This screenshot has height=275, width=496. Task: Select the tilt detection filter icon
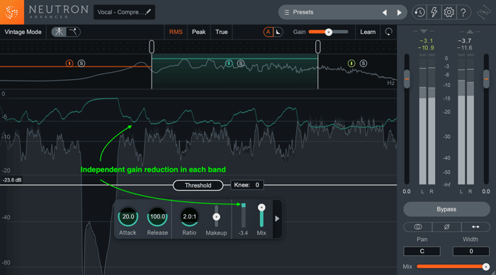[74, 32]
